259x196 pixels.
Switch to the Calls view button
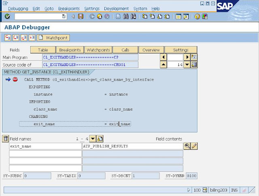[x=125, y=50]
